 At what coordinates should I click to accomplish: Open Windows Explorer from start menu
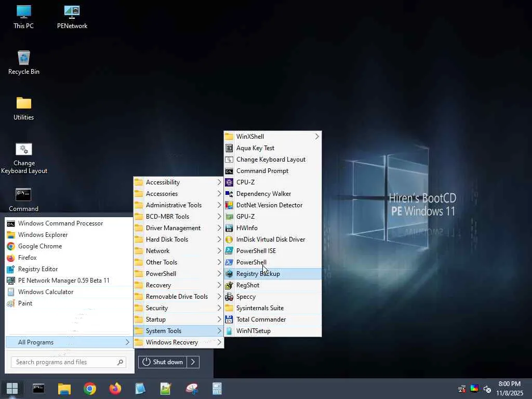[69, 235]
